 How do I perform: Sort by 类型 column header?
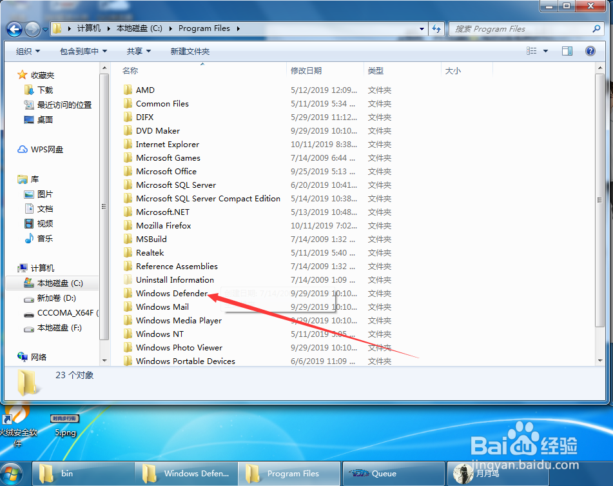(x=376, y=71)
